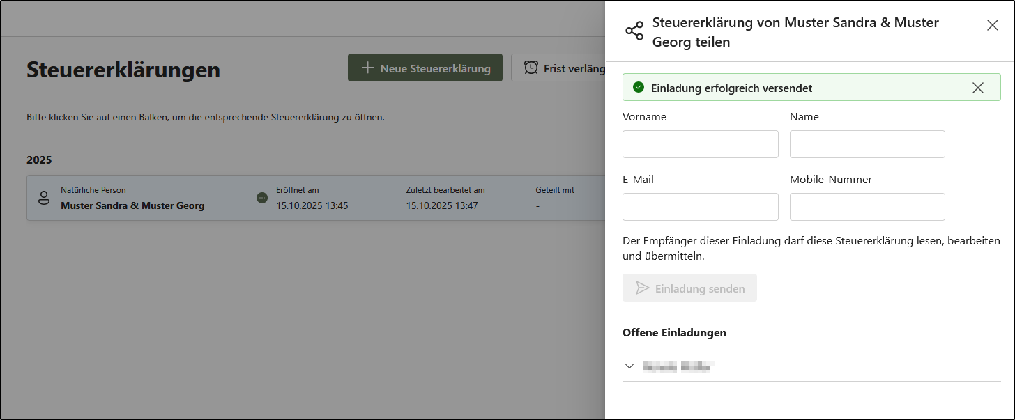Click the person icon in 2025 row
Image resolution: width=1015 pixels, height=420 pixels.
coord(44,198)
